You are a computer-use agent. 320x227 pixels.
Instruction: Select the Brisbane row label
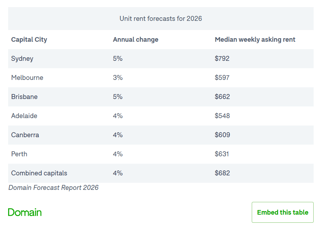tap(24, 97)
